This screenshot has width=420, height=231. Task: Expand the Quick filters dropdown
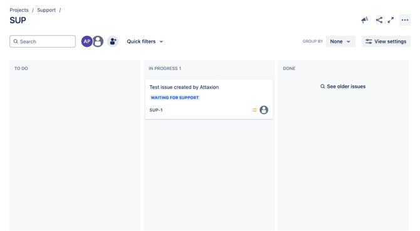pos(145,41)
